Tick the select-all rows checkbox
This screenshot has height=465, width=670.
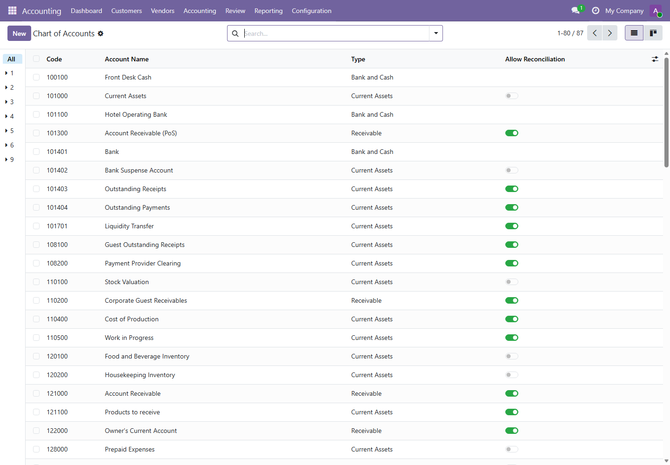coord(36,59)
